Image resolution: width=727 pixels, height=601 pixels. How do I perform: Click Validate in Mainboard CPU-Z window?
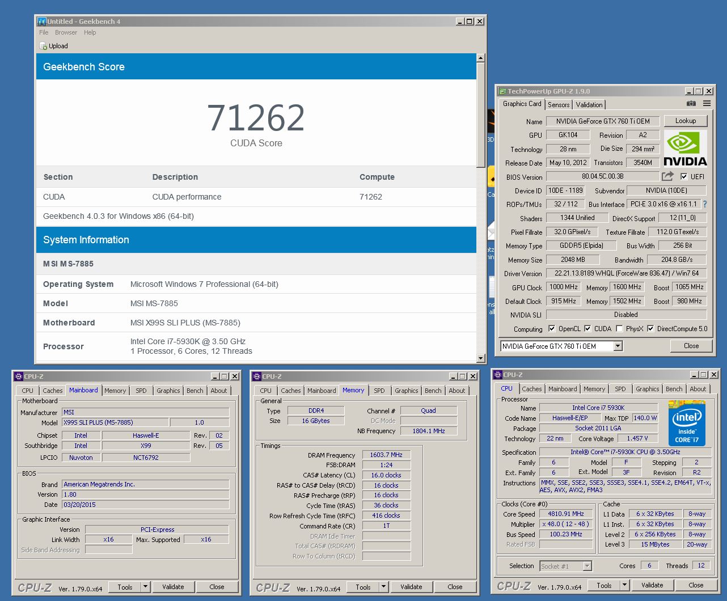(173, 587)
